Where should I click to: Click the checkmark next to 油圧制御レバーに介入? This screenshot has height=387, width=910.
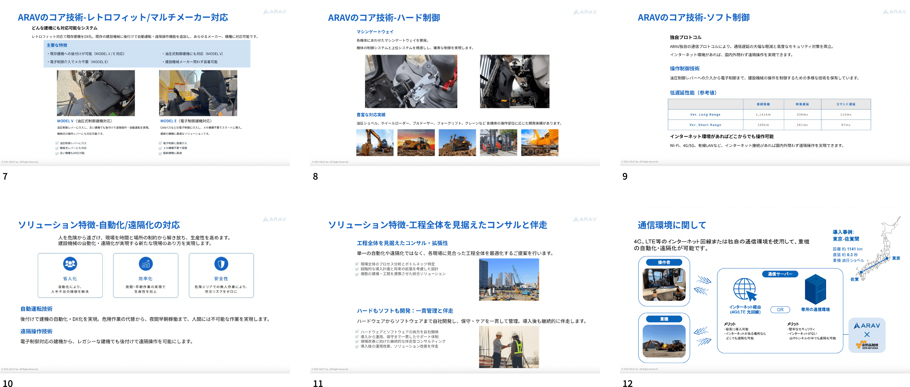(57, 143)
